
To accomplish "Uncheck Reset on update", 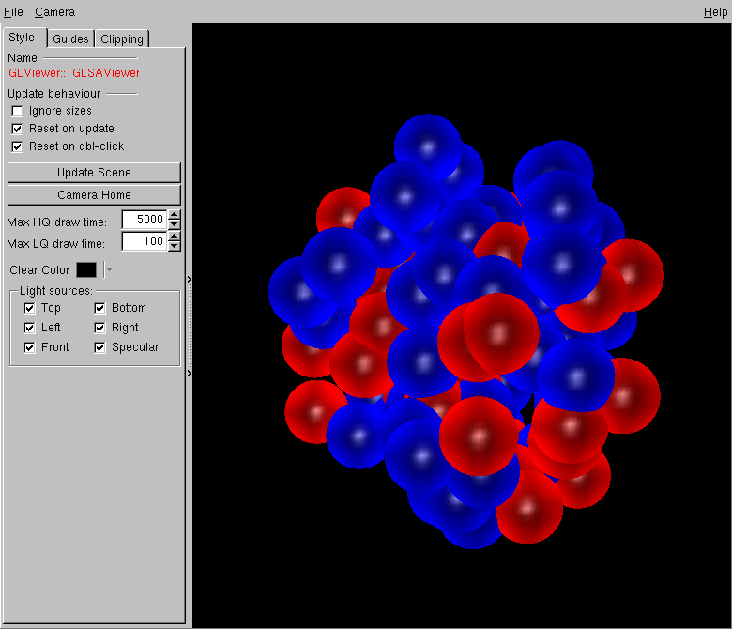I will (17, 129).
